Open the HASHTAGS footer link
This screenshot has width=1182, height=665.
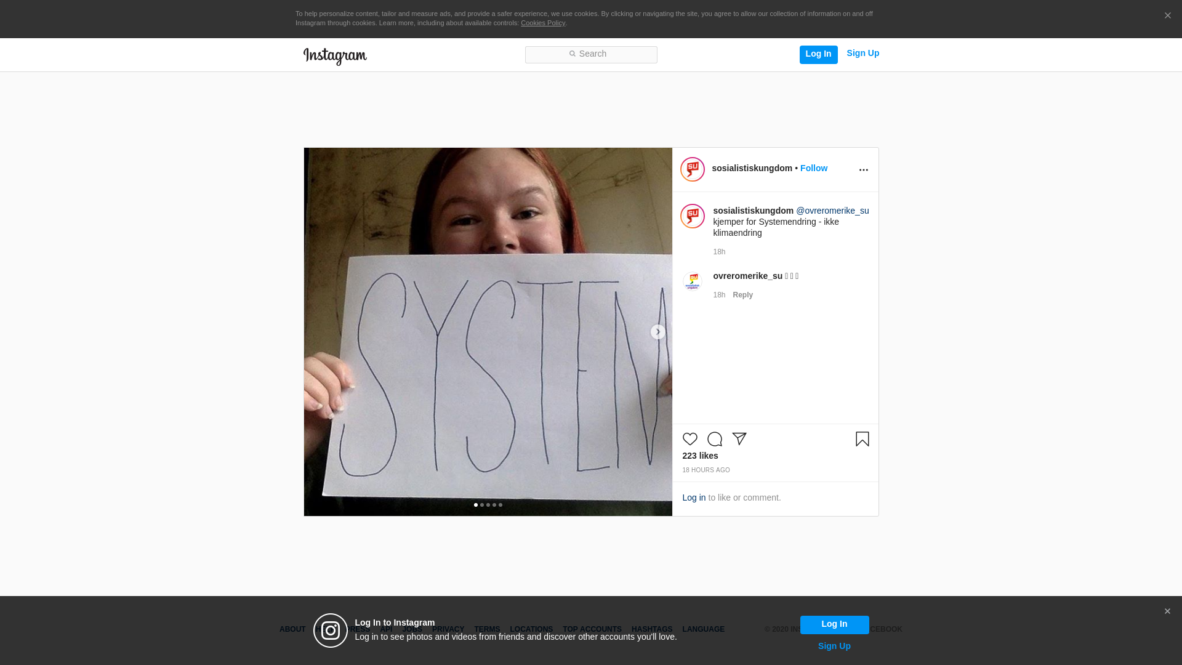(x=652, y=629)
